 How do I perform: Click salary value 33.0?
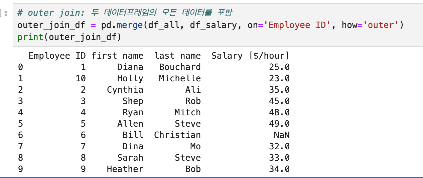pyautogui.click(x=279, y=158)
